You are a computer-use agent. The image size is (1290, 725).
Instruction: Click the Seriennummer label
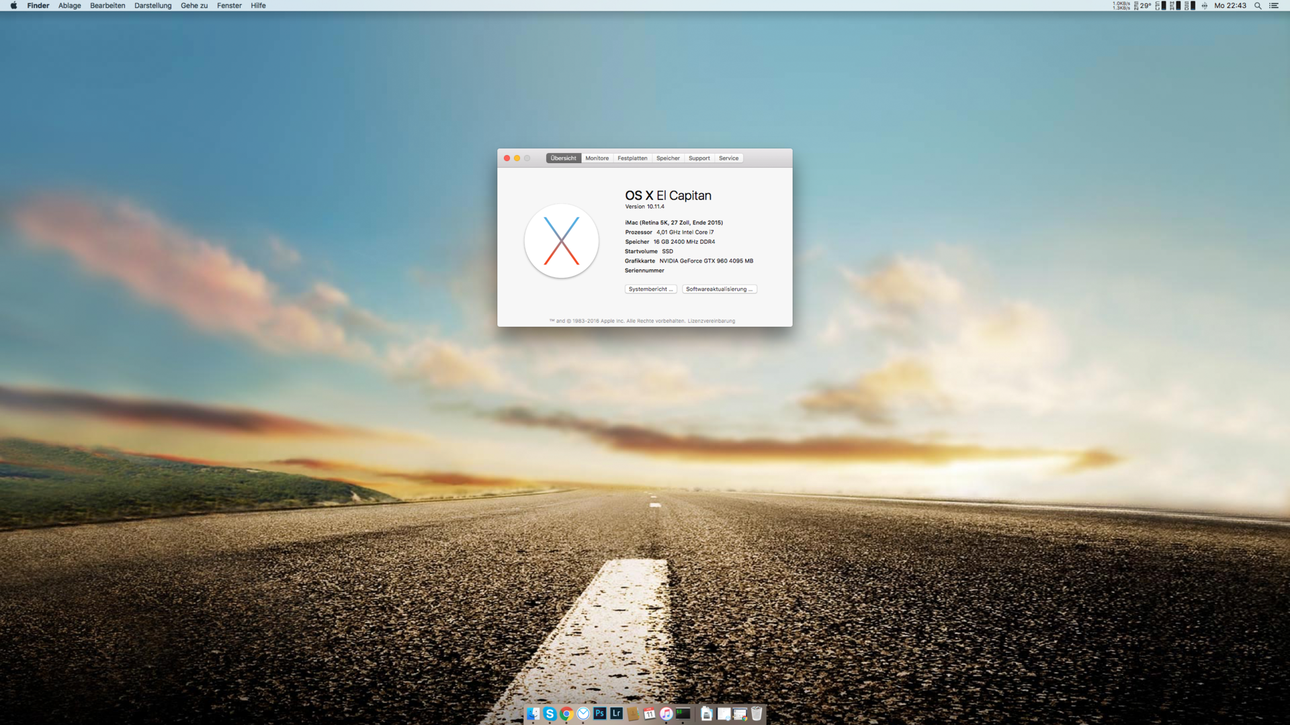644,271
